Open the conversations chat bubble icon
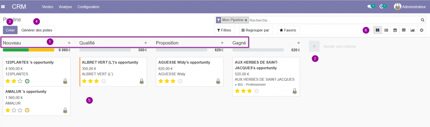Screen dimensions: 430x127 pos(369,7)
